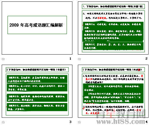Image resolution: width=150 pixels, height=125 pixels.
Task: Select the slide 3 thumbnail
Action: tap(37, 91)
